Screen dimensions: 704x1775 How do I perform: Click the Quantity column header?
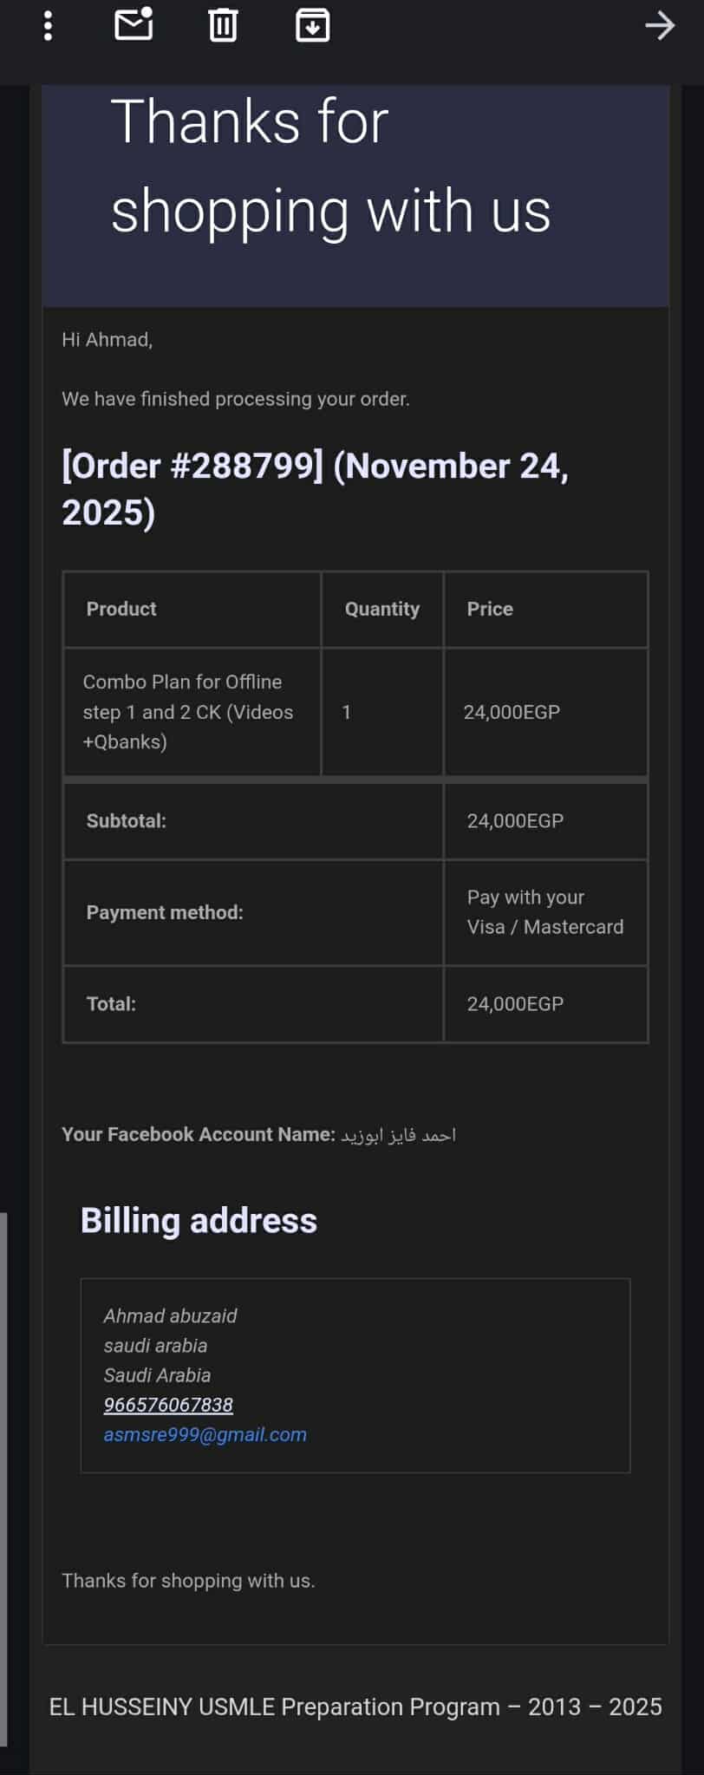tap(381, 609)
